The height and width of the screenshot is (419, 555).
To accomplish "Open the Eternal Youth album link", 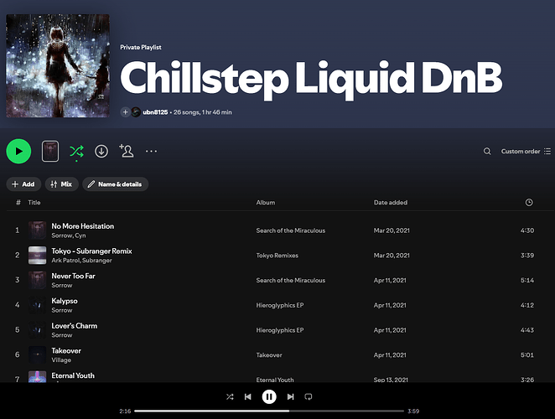I will click(275, 380).
